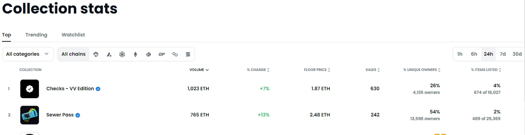525x135 pixels.
Task: Select the 1h time range
Action: (460, 54)
